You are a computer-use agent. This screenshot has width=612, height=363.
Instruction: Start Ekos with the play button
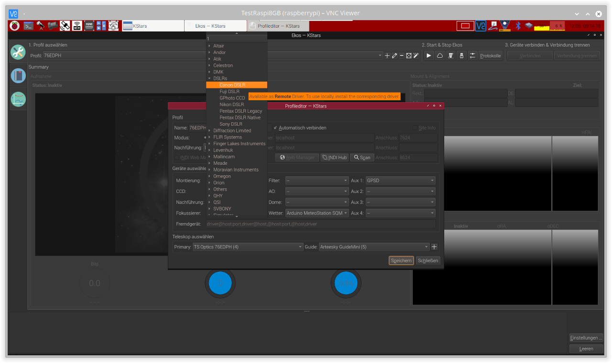[x=429, y=56]
